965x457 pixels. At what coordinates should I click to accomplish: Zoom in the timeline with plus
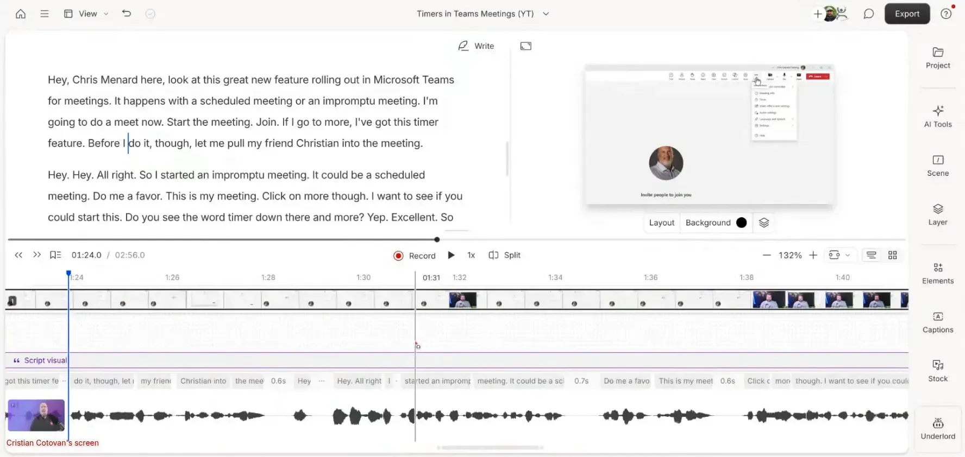813,255
